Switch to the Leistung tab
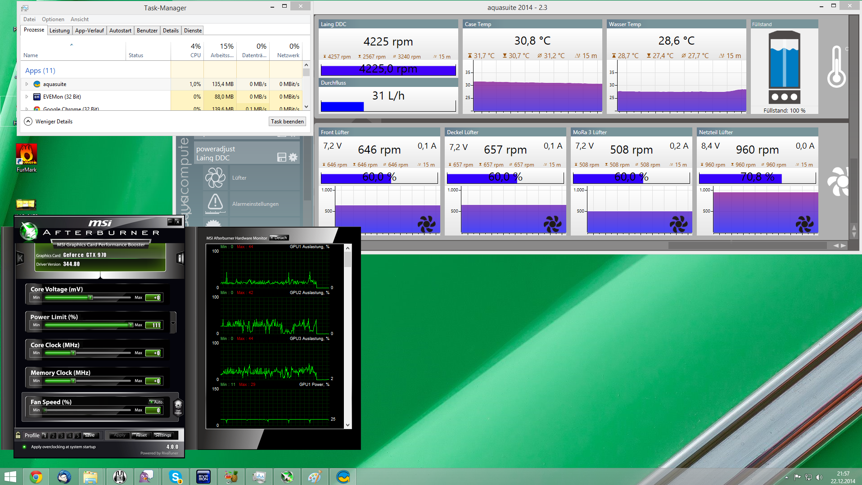The height and width of the screenshot is (485, 862). point(59,31)
